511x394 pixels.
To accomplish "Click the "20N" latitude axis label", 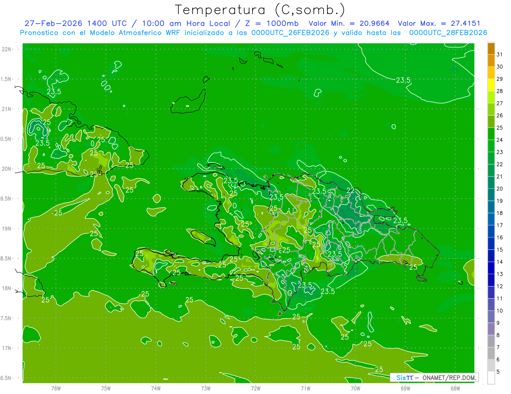I will (6, 169).
